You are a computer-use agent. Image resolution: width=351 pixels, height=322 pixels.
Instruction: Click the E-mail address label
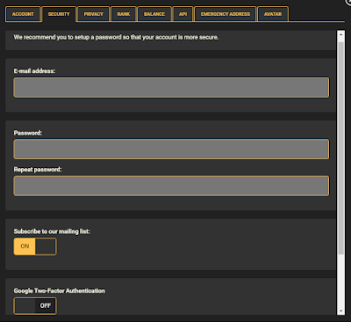(34, 71)
